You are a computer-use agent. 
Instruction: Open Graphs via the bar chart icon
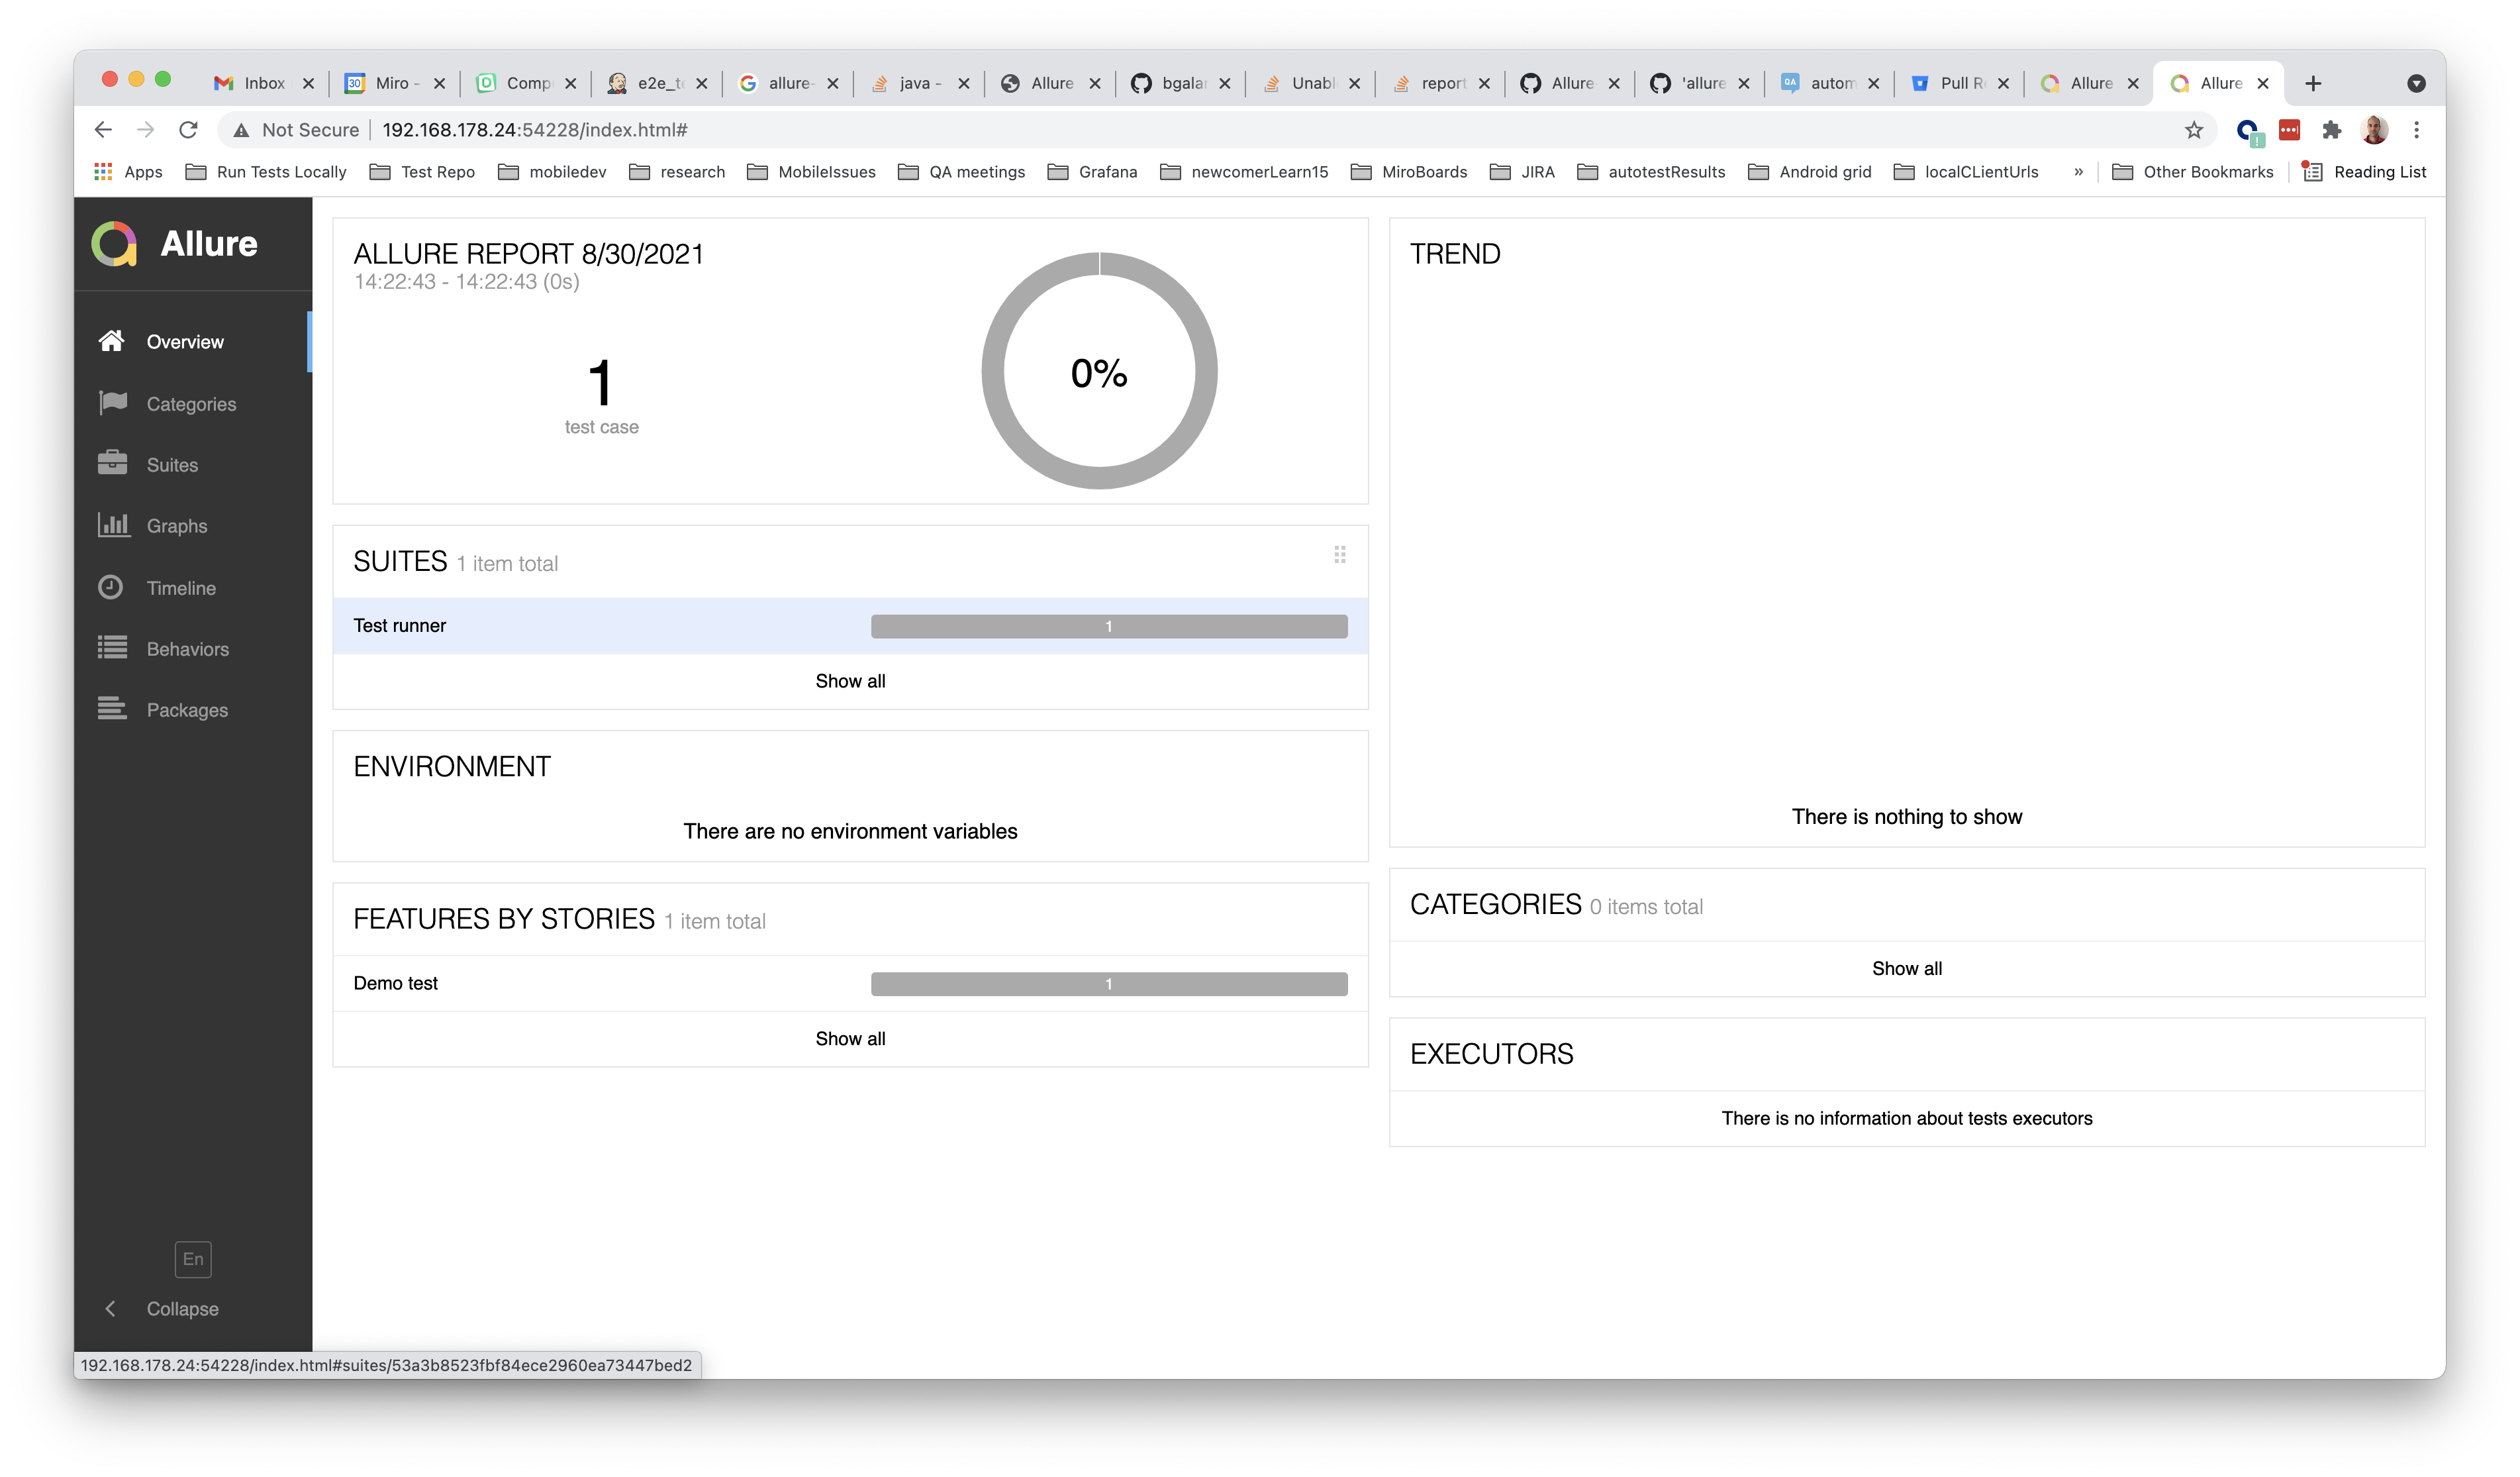point(113,525)
